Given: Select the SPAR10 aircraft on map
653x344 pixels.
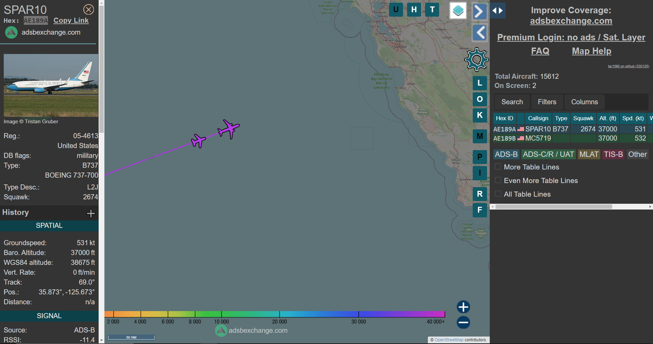Looking at the screenshot, I should click(229, 129).
